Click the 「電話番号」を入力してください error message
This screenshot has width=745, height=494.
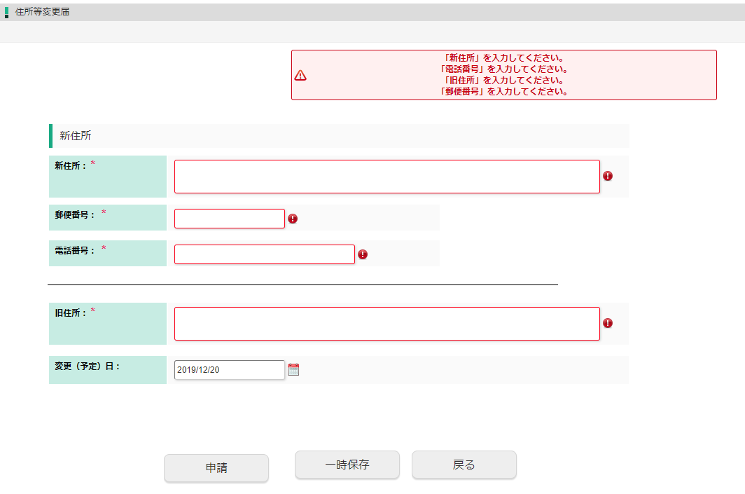[x=503, y=69]
